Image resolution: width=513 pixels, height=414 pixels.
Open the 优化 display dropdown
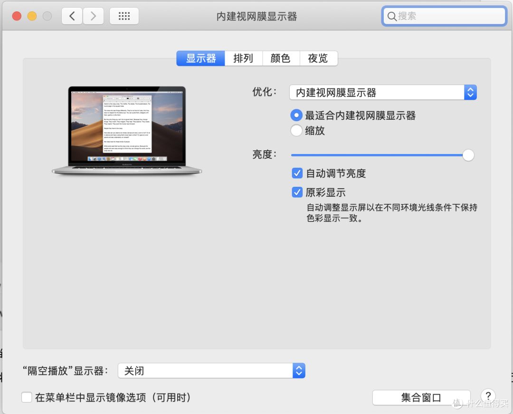click(382, 92)
